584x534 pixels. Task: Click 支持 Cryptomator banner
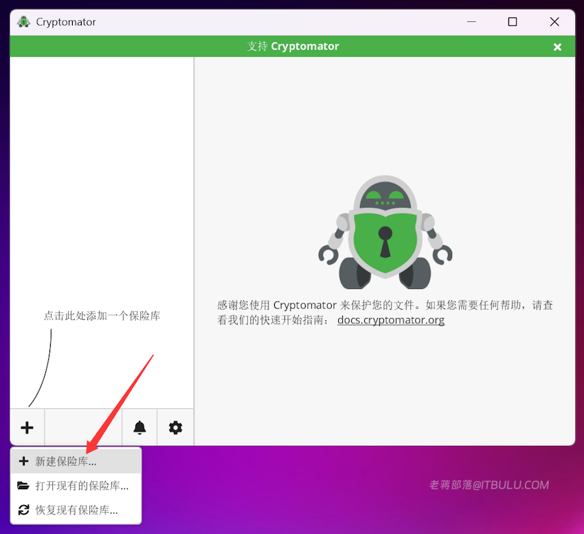293,46
